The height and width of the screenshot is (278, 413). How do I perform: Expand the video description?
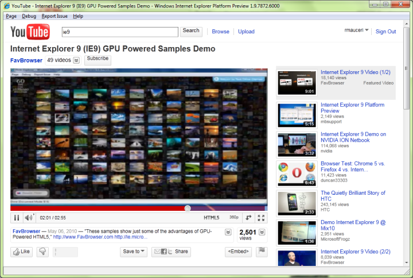pos(228,232)
